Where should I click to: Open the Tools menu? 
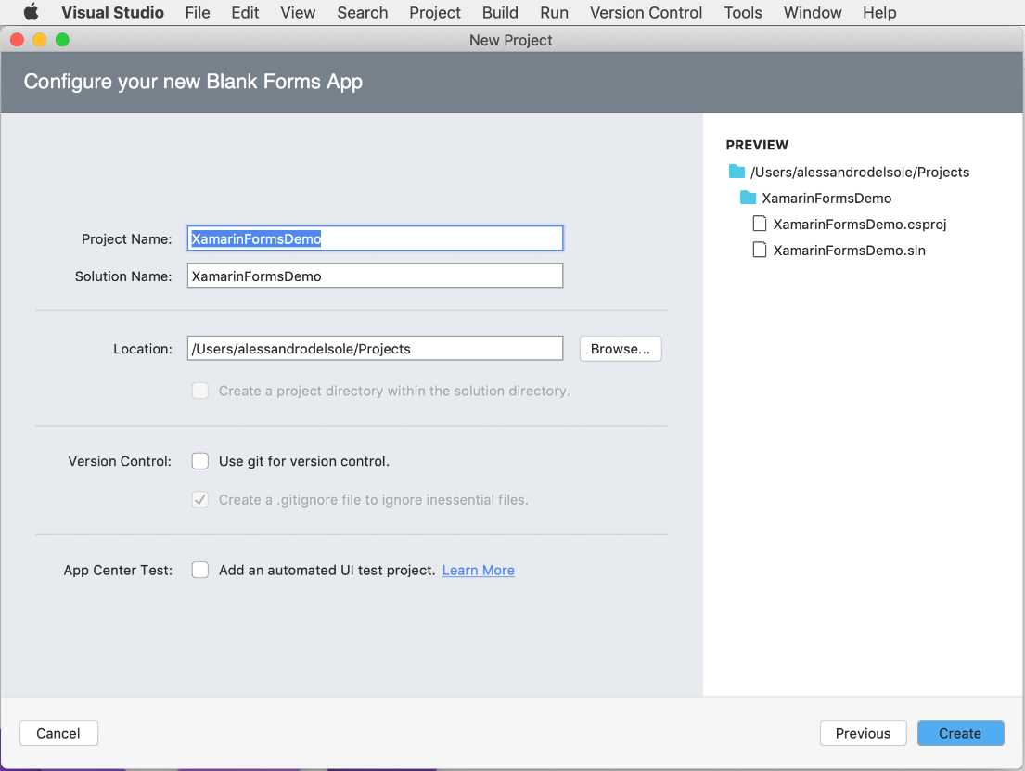click(743, 12)
